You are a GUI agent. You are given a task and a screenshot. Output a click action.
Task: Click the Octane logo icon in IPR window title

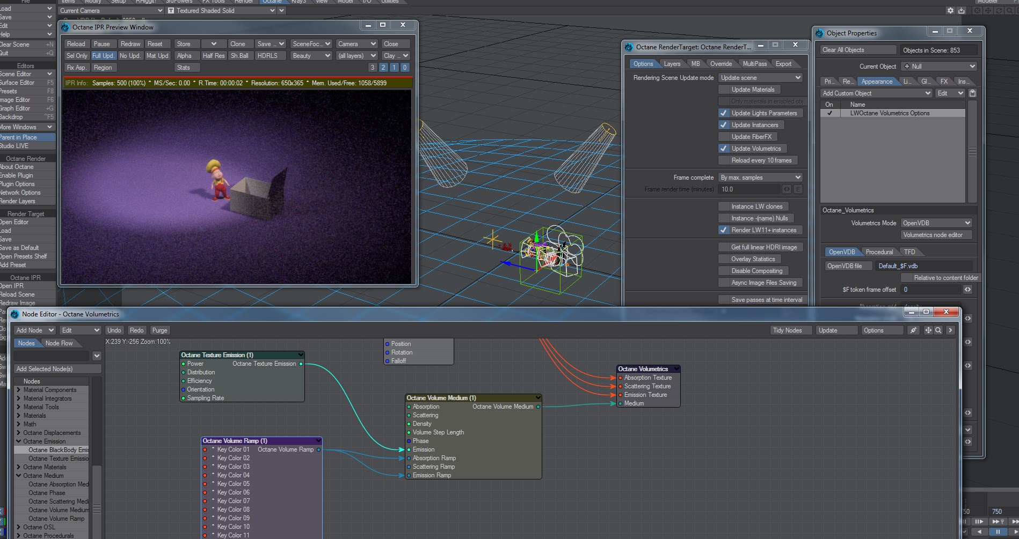coord(65,27)
